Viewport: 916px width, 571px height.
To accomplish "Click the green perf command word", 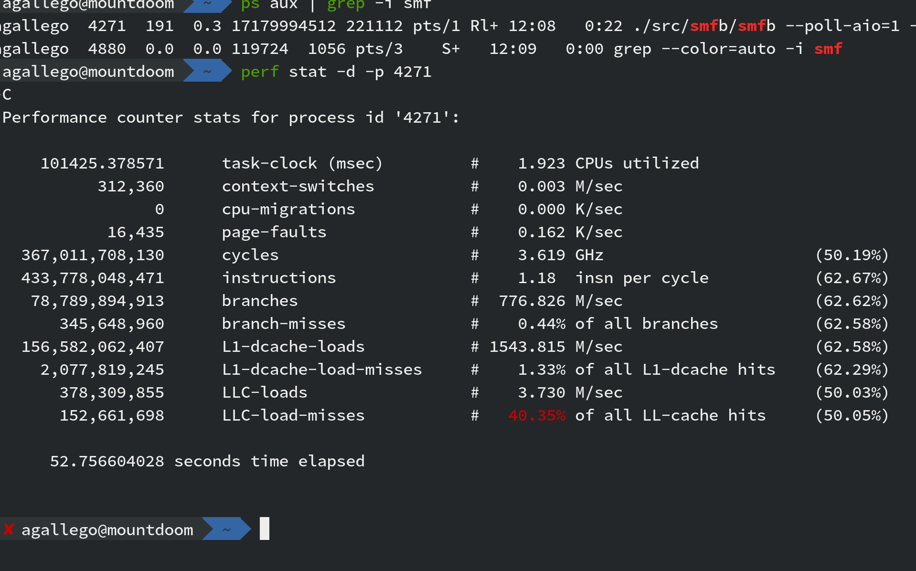I will click(260, 72).
